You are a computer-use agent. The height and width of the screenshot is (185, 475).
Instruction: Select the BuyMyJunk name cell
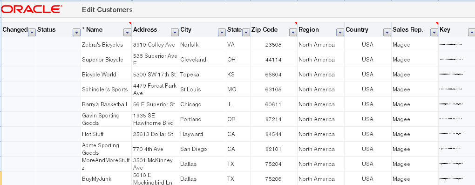[106, 178]
